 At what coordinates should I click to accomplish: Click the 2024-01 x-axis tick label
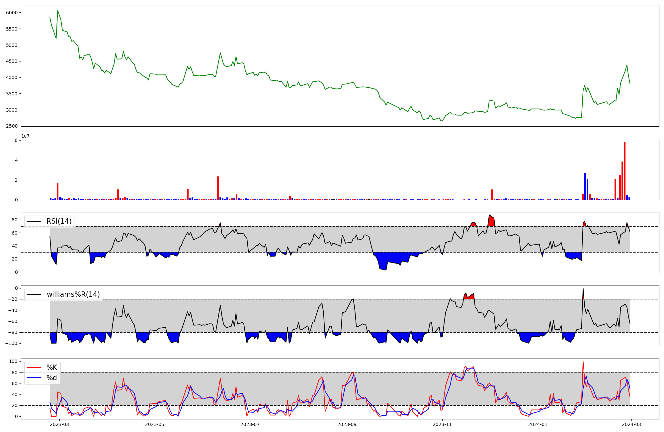tap(538, 424)
